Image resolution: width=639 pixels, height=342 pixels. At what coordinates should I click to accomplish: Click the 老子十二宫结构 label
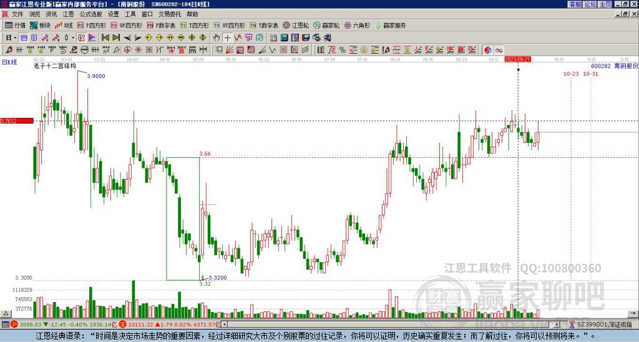coord(55,66)
